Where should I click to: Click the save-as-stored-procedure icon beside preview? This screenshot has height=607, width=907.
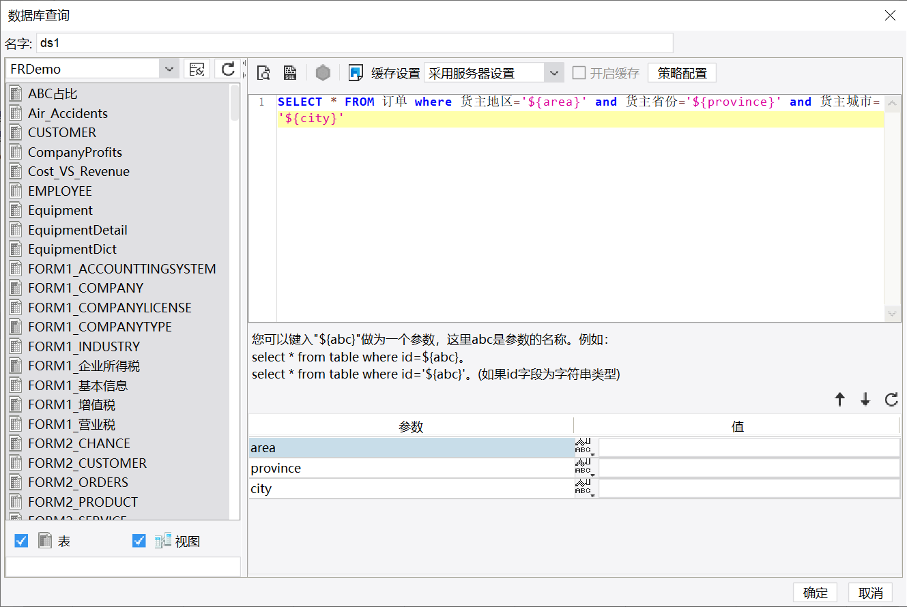(x=289, y=73)
